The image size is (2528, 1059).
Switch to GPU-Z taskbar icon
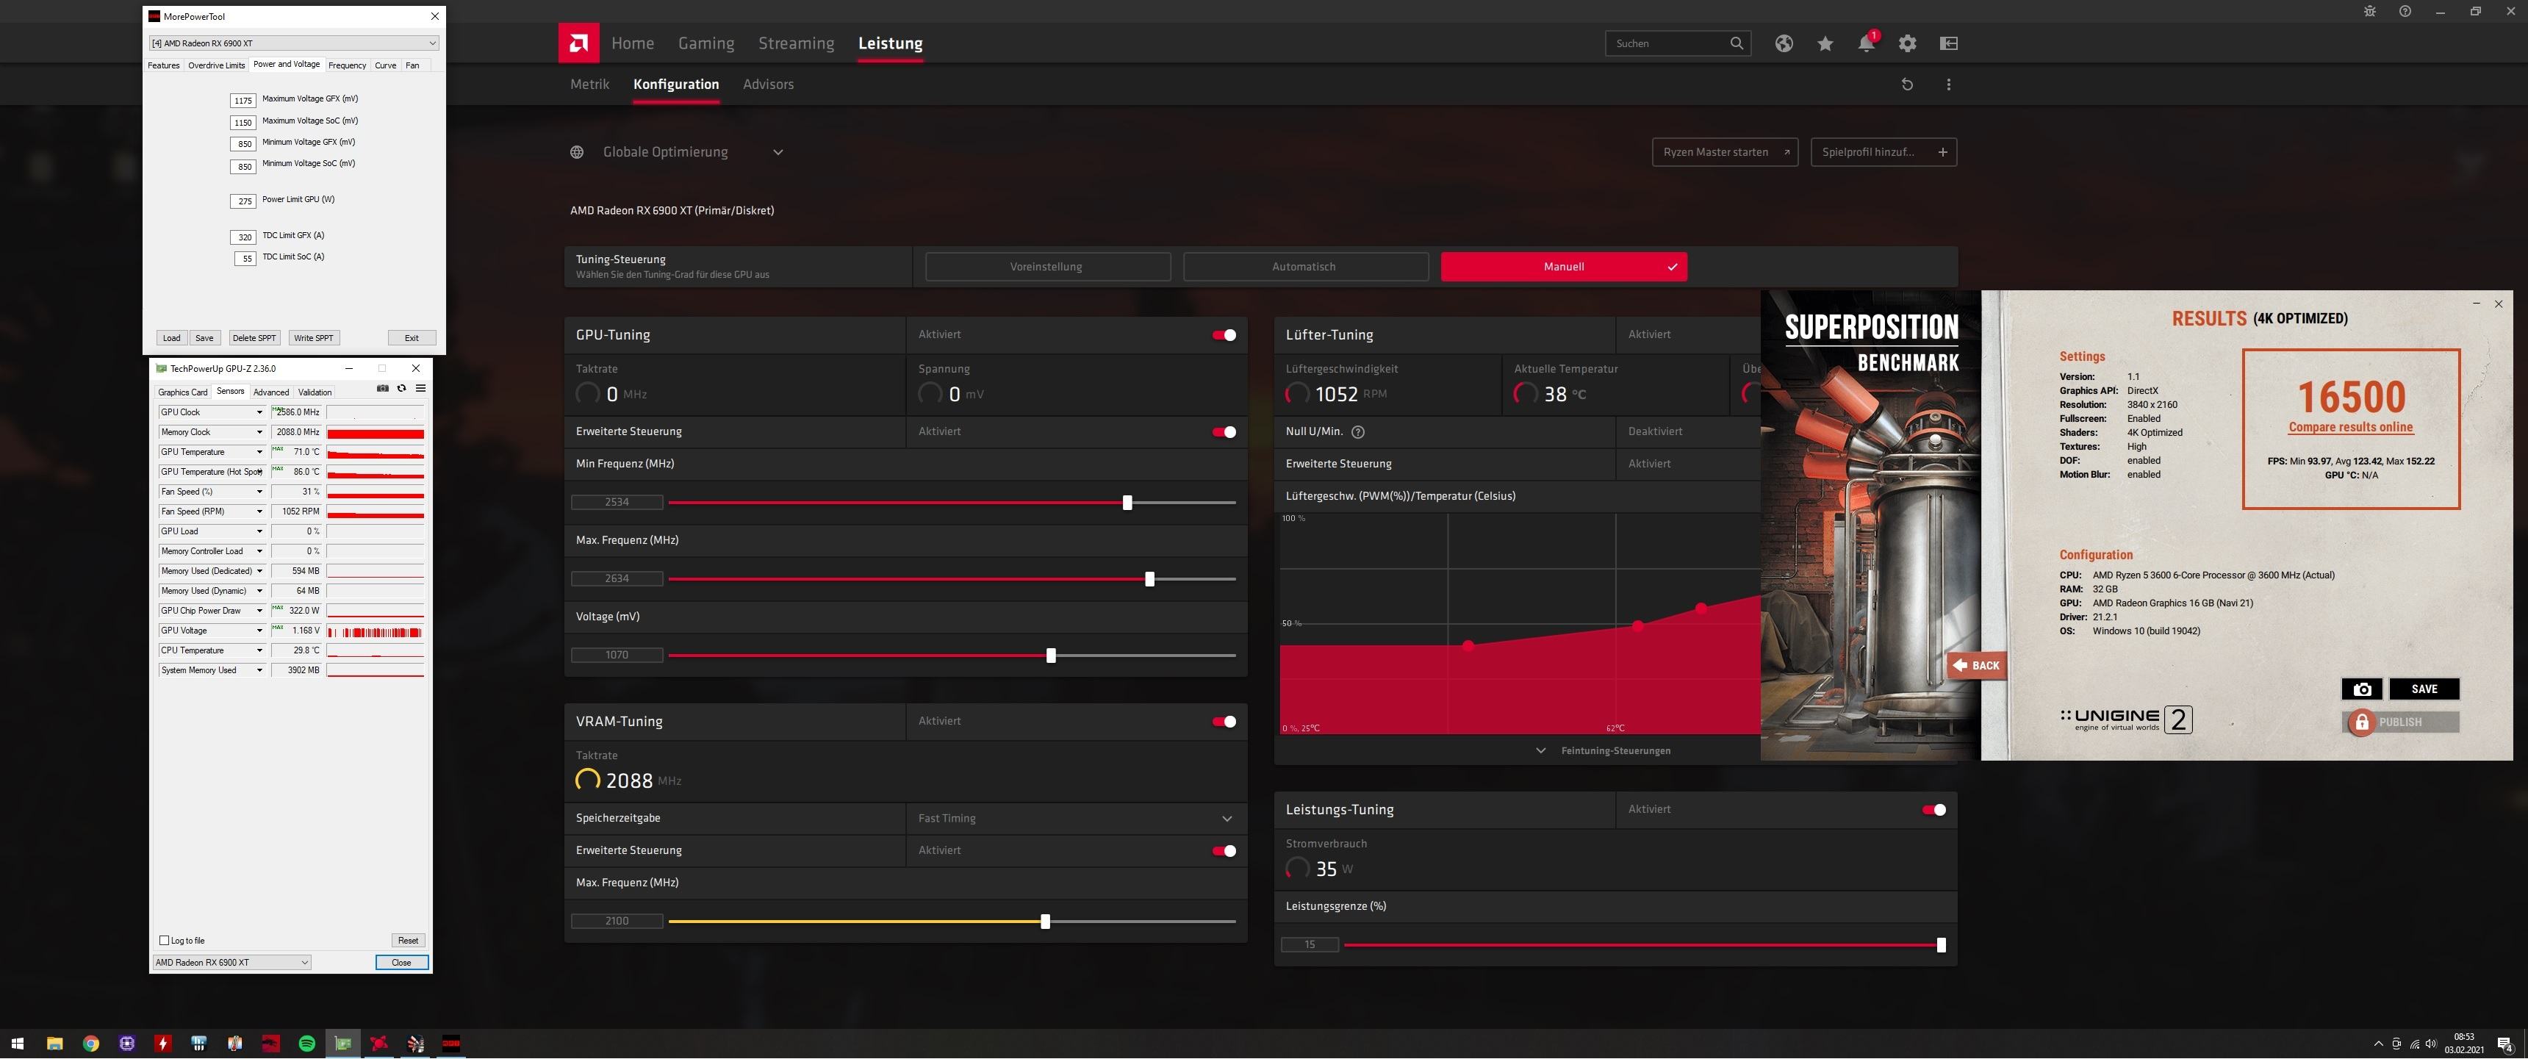342,1044
